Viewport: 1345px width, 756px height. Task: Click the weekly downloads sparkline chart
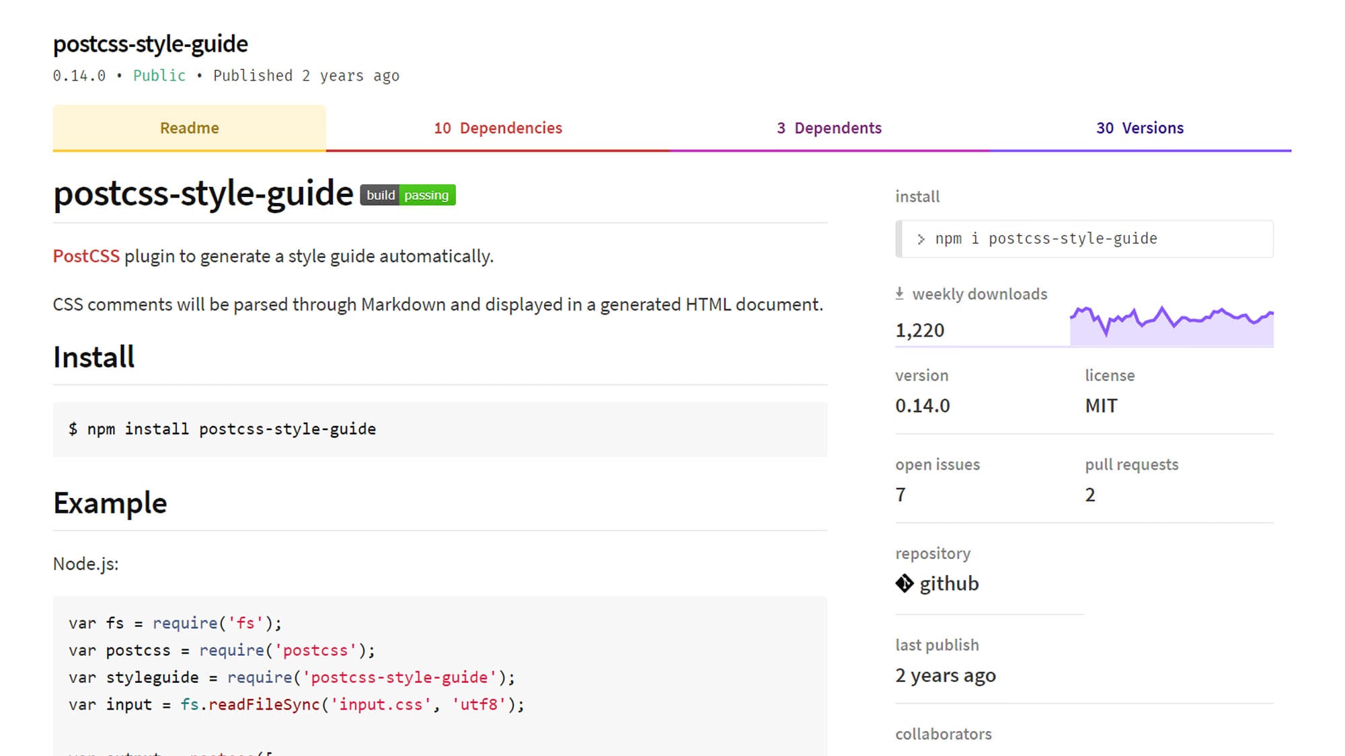(1171, 325)
